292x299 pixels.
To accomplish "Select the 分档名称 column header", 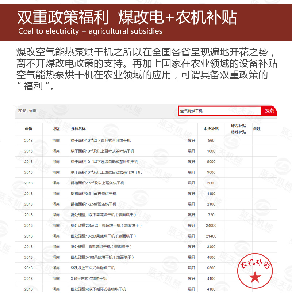I will pos(78,129).
